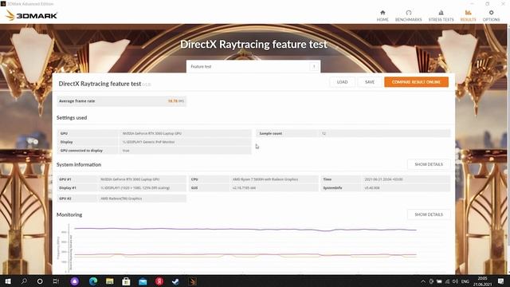Click the small button in the Feature test box
This screenshot has height=287, width=510.
(x=314, y=66)
